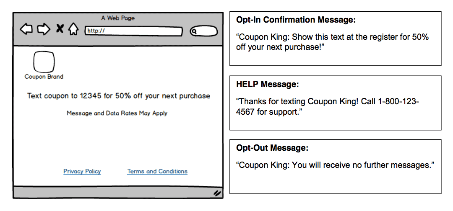Click the 'A Web Page' title text
Screen dimensions: 453x211
118,18
